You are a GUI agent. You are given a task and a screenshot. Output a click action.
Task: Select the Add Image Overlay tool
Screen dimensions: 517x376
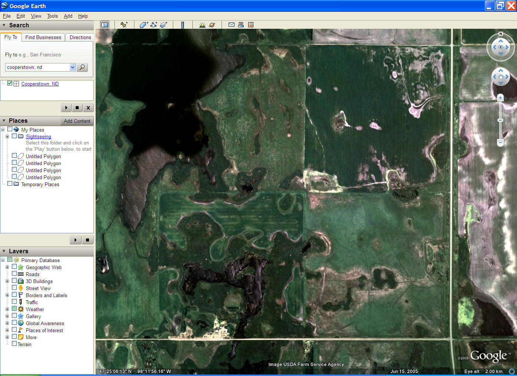point(164,25)
